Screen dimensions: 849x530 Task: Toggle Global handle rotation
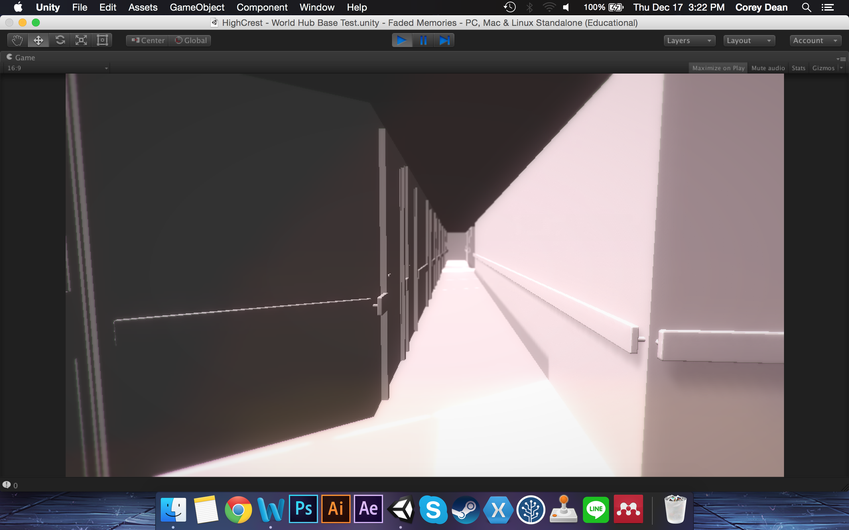click(x=190, y=40)
